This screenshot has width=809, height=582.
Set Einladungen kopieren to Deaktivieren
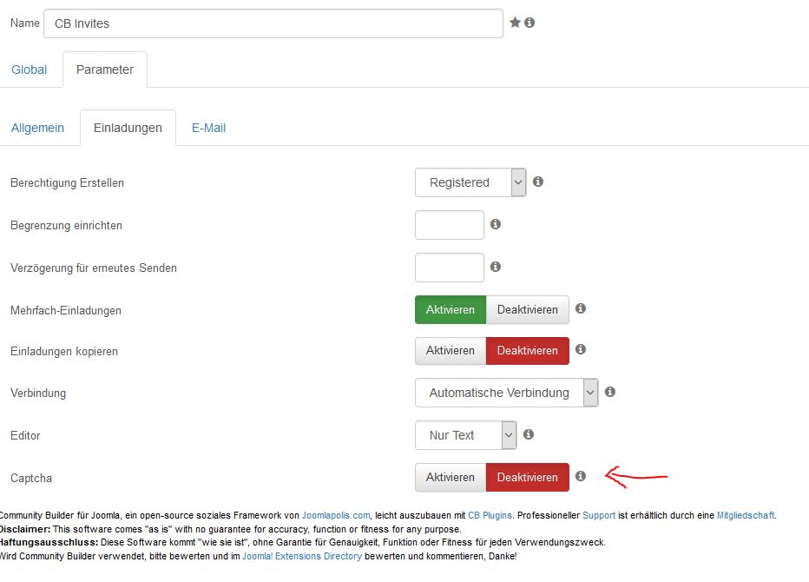point(527,351)
